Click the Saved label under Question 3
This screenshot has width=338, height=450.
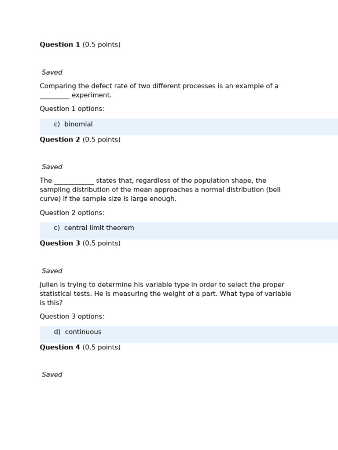pos(52,271)
